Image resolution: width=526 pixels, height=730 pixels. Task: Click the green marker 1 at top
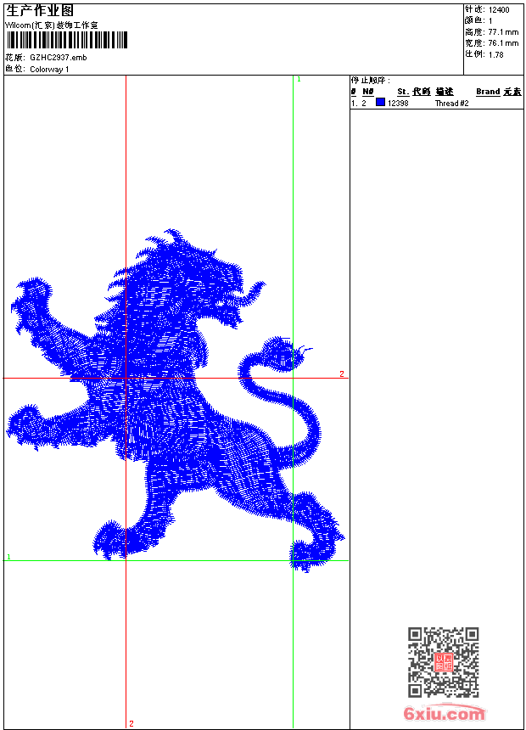(x=299, y=80)
